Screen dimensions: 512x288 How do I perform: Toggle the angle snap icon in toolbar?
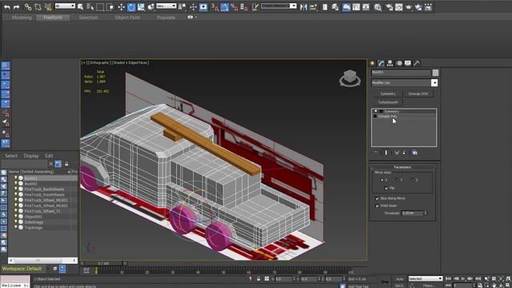click(224, 7)
